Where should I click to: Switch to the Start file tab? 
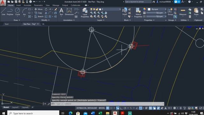click(x=7, y=24)
